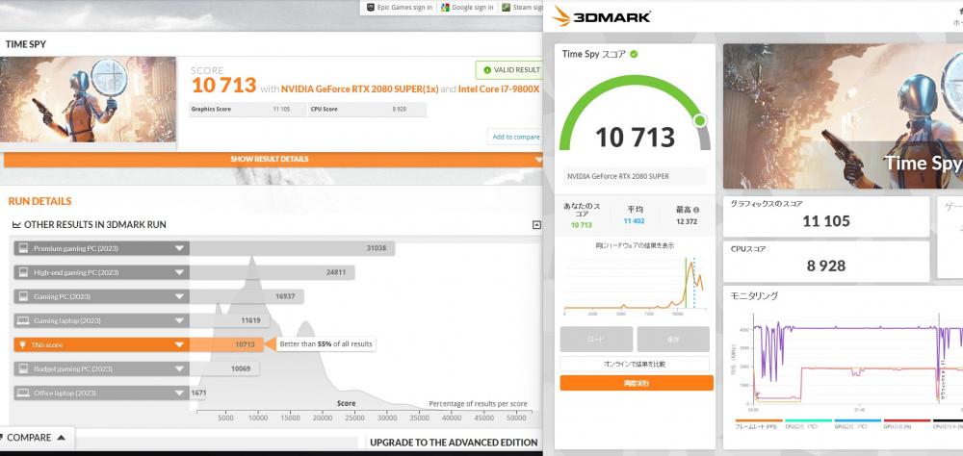Click the フレームレート (FPS) orange legend swatch
The height and width of the screenshot is (456, 963).
(x=759, y=421)
